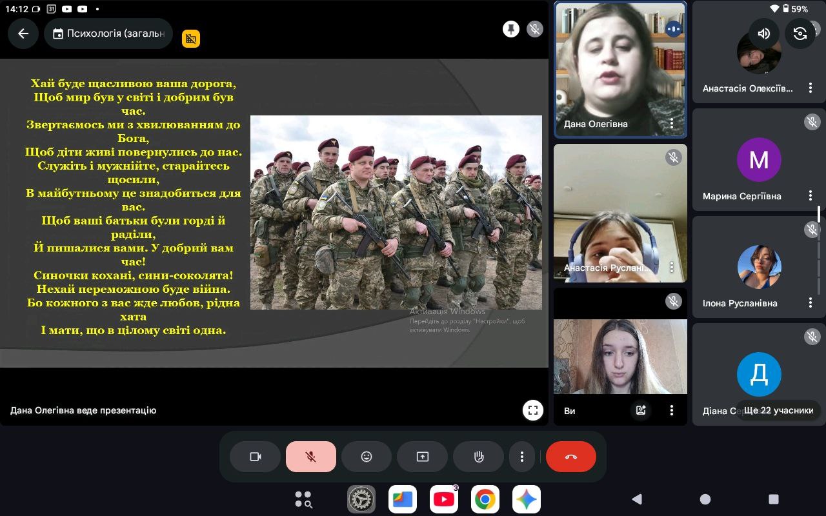The width and height of the screenshot is (826, 516).
Task: Open options menu for Марина Сергіївна
Action: pyautogui.click(x=811, y=195)
